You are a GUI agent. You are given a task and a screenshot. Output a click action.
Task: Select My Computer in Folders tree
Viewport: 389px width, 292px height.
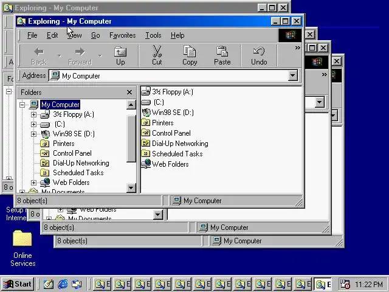click(x=60, y=105)
